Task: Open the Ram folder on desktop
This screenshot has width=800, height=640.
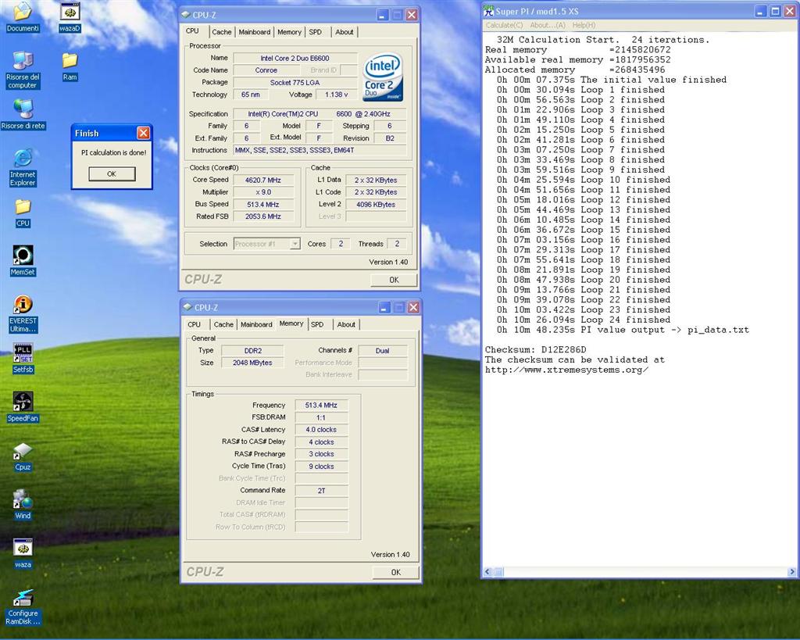Action: click(x=70, y=66)
